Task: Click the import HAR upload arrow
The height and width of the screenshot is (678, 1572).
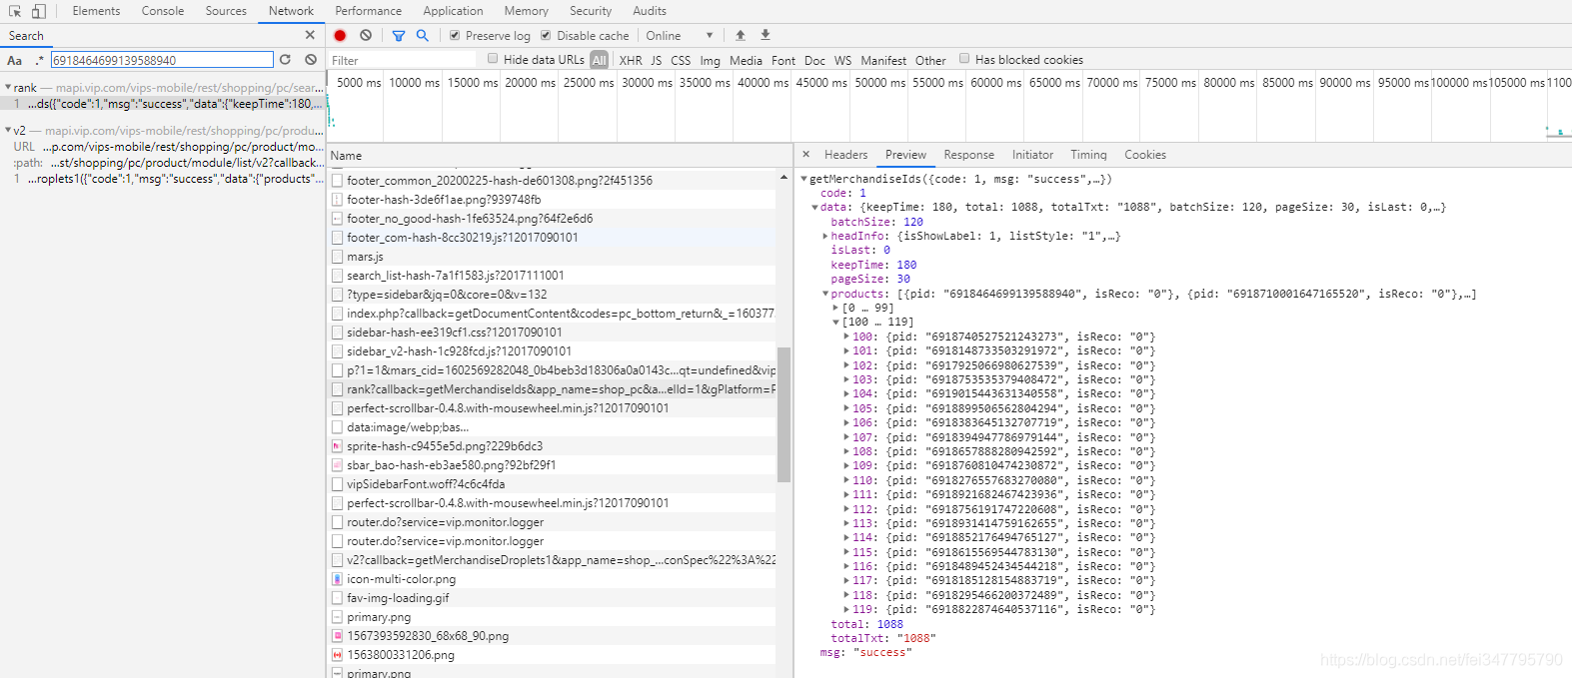Action: coord(741,35)
